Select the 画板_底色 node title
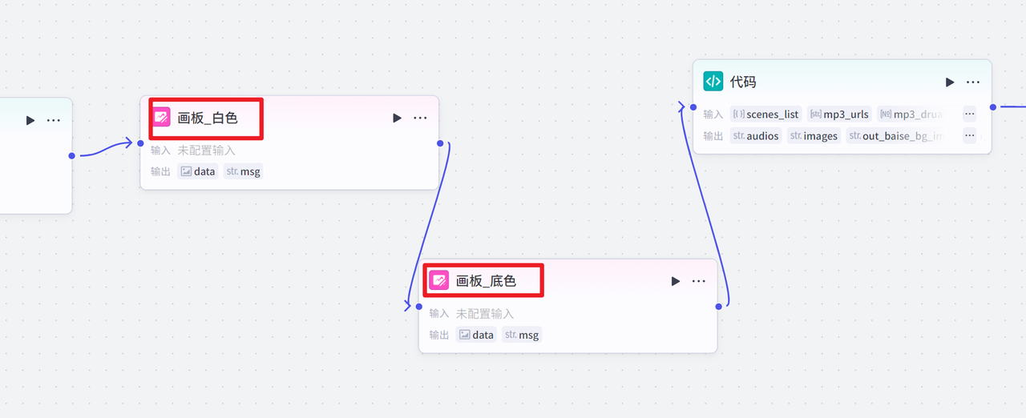 [x=487, y=281]
